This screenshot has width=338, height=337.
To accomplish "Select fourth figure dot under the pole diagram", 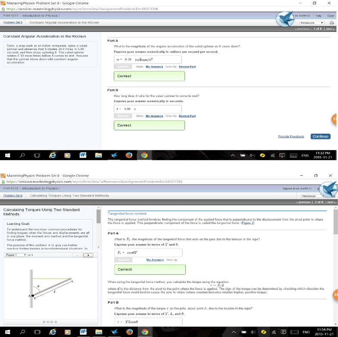I will pyautogui.click(x=56, y=322).
